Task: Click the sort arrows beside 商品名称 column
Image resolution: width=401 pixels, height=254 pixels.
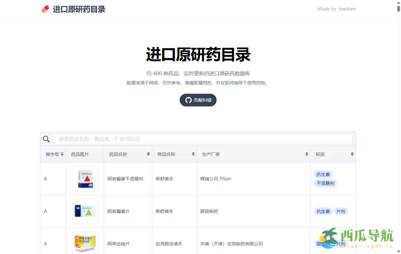Action: (x=193, y=154)
